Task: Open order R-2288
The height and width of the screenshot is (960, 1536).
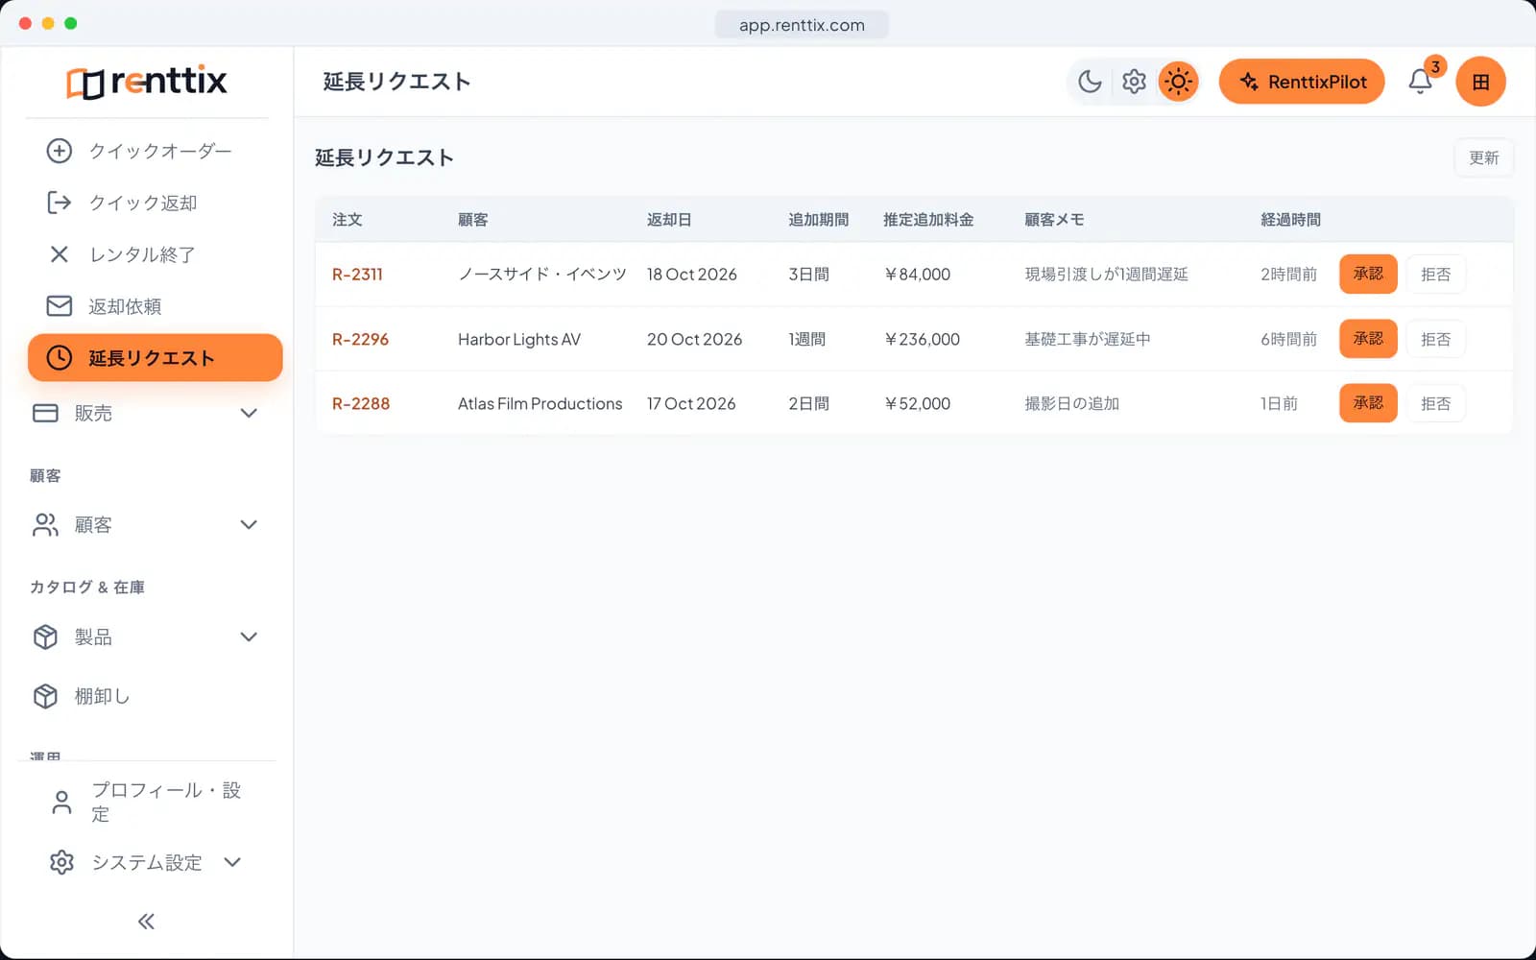Action: click(361, 403)
